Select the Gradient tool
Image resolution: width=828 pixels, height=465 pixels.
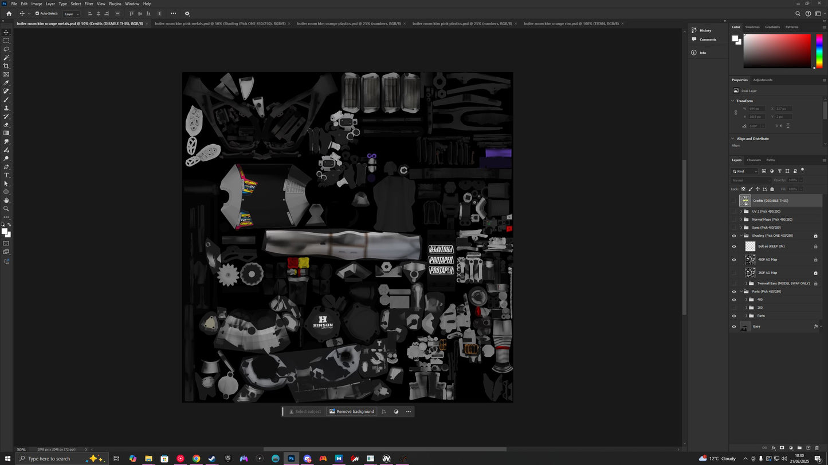point(6,133)
